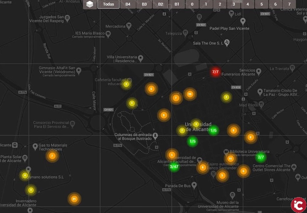Select the Padel Play San Vicente pin
307x213 pixels.
click(243, 21)
